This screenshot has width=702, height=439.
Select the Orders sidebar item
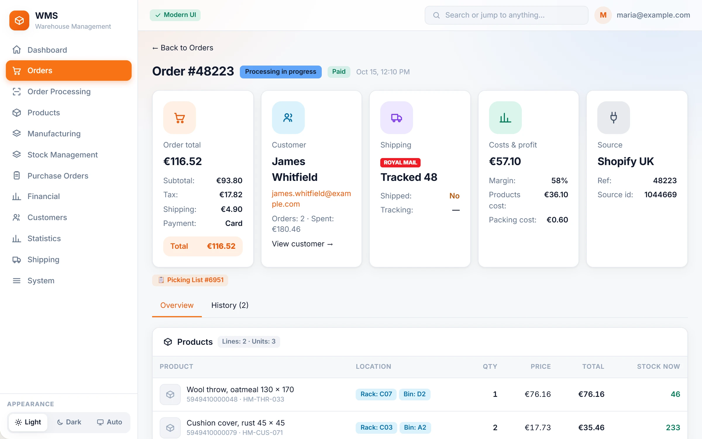pos(69,71)
